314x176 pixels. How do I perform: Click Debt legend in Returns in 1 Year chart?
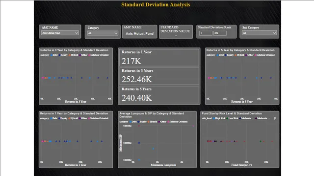[53, 118]
